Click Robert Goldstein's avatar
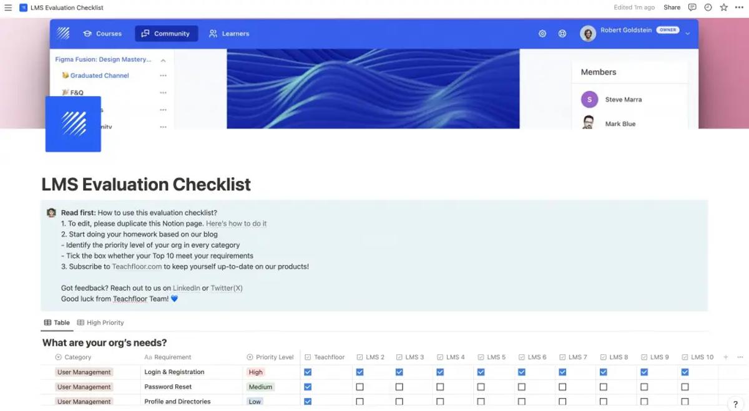749x411 pixels. pos(588,34)
